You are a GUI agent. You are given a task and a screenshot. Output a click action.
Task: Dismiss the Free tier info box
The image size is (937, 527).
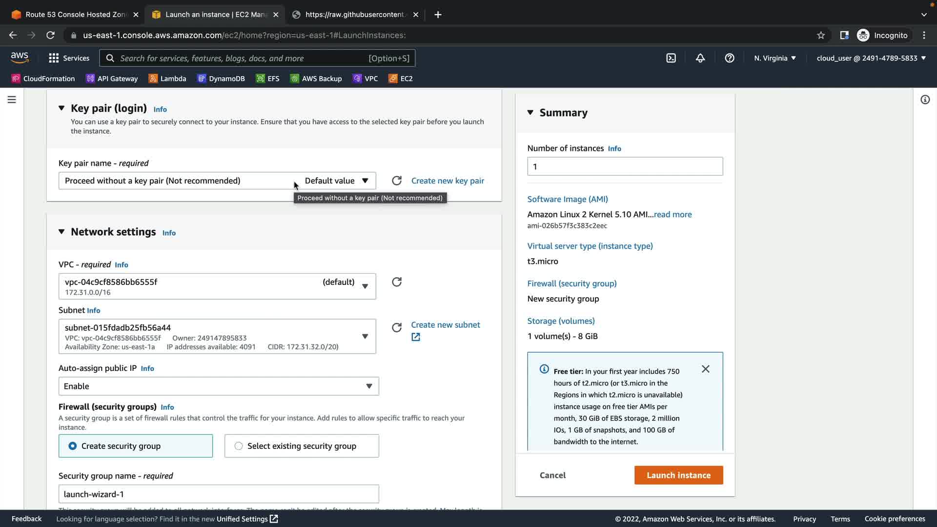tap(706, 369)
